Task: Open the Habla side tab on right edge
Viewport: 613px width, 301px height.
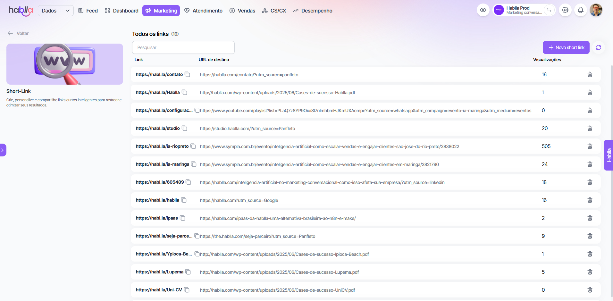Action: tap(609, 155)
